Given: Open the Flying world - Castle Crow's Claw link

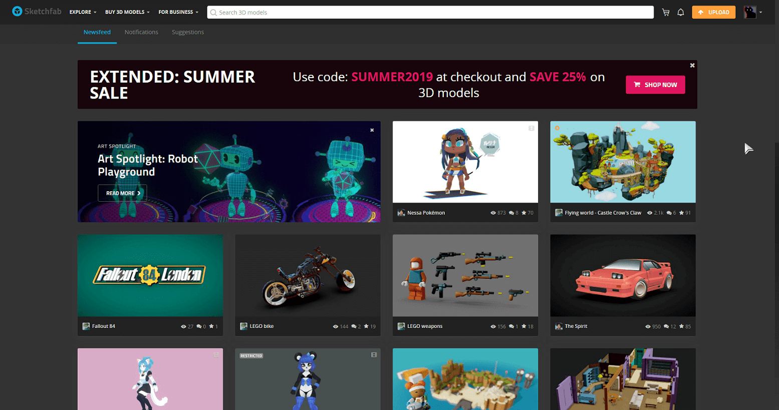Looking at the screenshot, I should [x=603, y=213].
